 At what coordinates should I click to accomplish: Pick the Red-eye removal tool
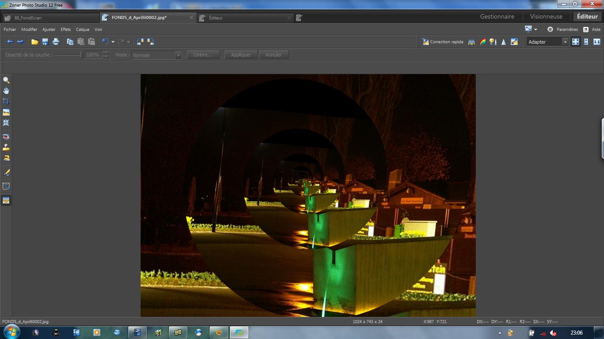click(x=6, y=137)
